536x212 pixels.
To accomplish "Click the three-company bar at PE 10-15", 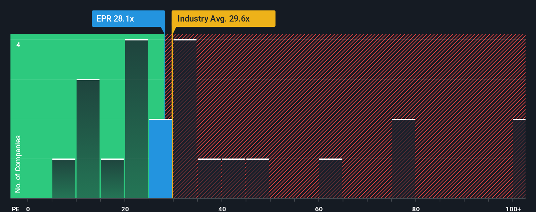I will coord(88,139).
